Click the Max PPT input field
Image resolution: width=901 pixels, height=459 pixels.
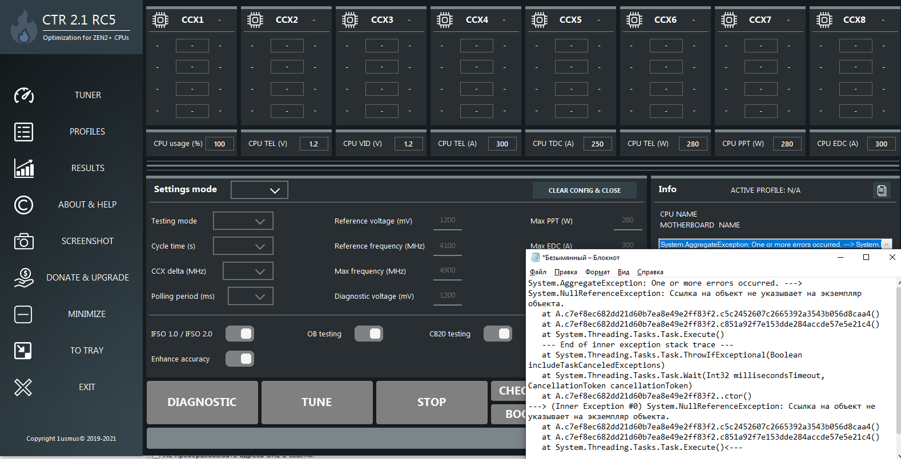pyautogui.click(x=628, y=221)
